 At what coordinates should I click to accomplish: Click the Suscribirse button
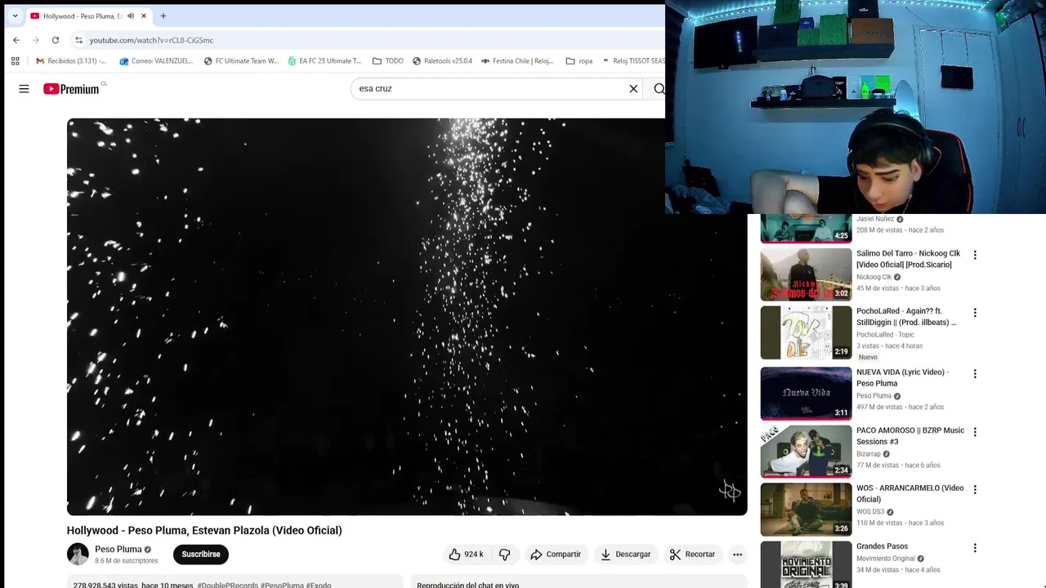click(x=201, y=554)
